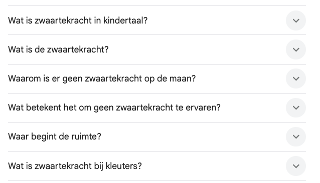Click the word 'ruimte?' in the space question
The image size is (320, 183).
coord(86,136)
